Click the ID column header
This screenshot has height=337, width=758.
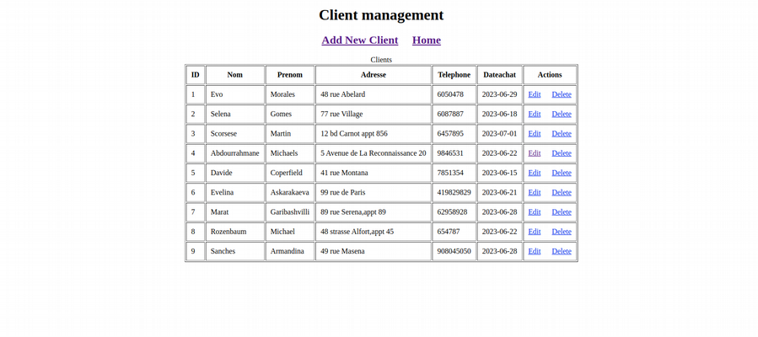(x=196, y=75)
